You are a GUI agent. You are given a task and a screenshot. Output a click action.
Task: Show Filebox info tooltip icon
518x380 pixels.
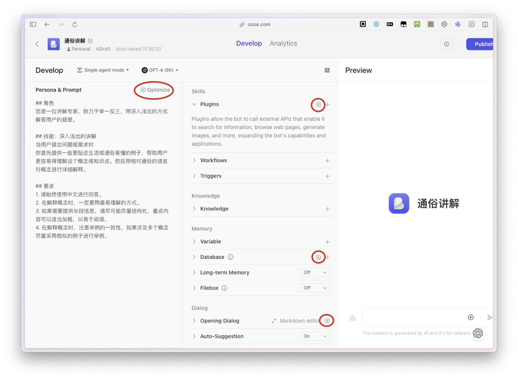point(224,288)
